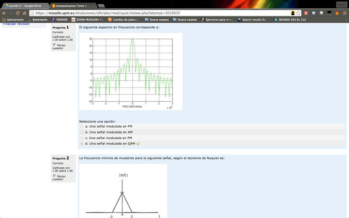Bookmark this page with star icon
Image resolution: width=349 pixels, height=218 pixels.
pyautogui.click(x=298, y=13)
